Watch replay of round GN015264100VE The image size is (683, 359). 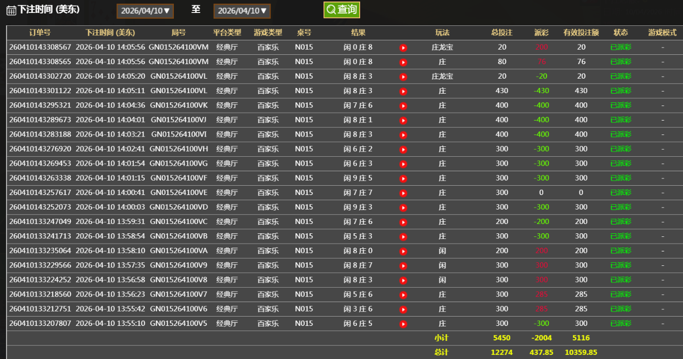(x=403, y=193)
